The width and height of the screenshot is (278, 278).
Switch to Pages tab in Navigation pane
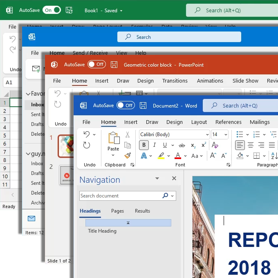[x=117, y=211]
